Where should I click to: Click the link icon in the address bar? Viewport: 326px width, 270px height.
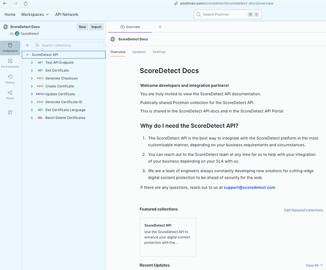(x=176, y=3)
